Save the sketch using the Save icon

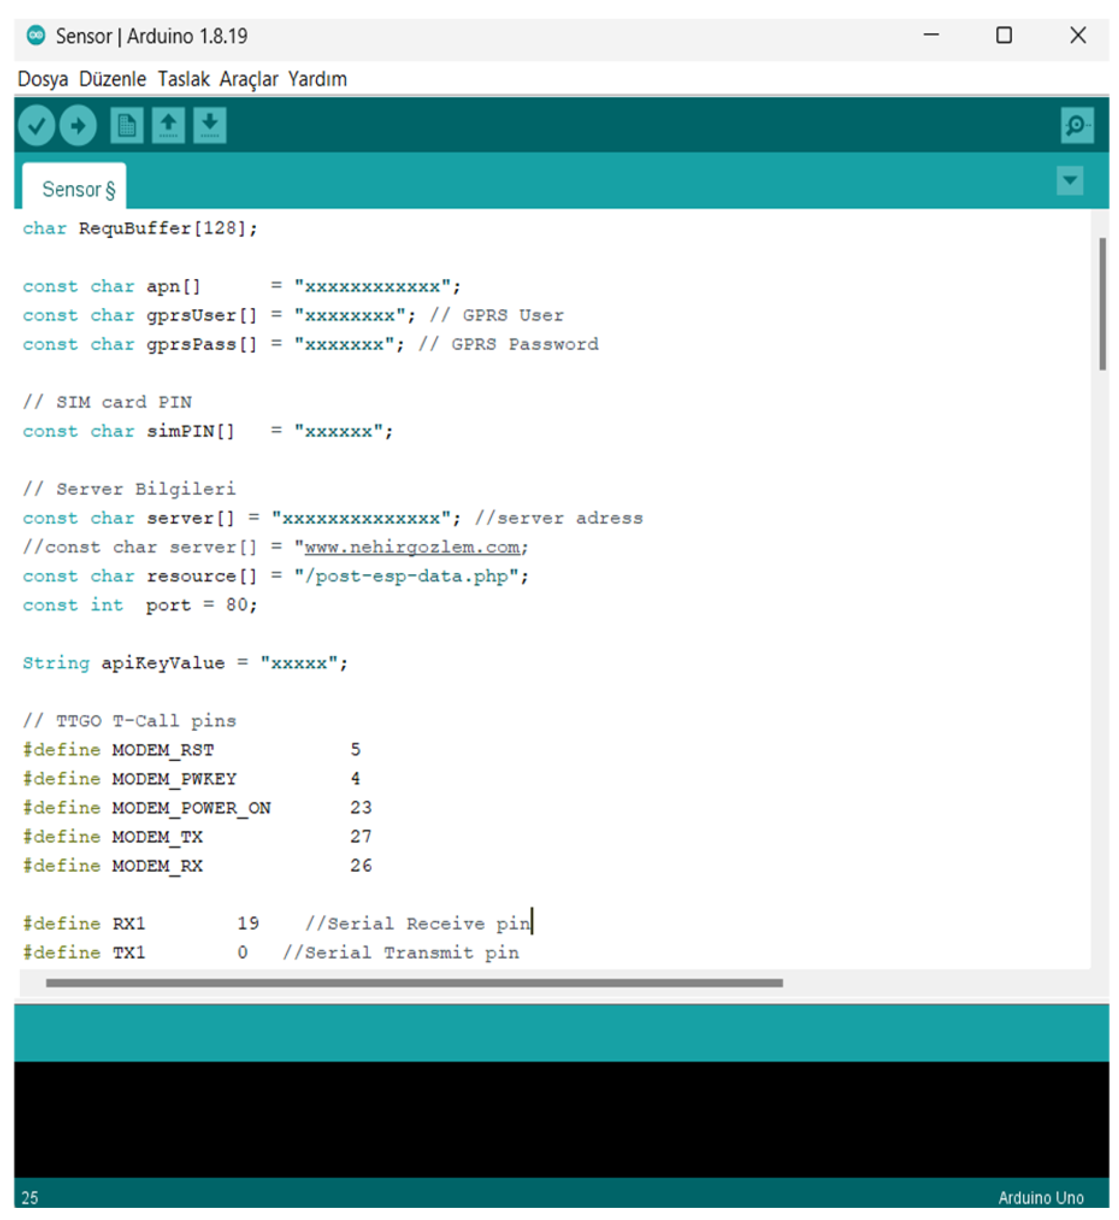[209, 125]
